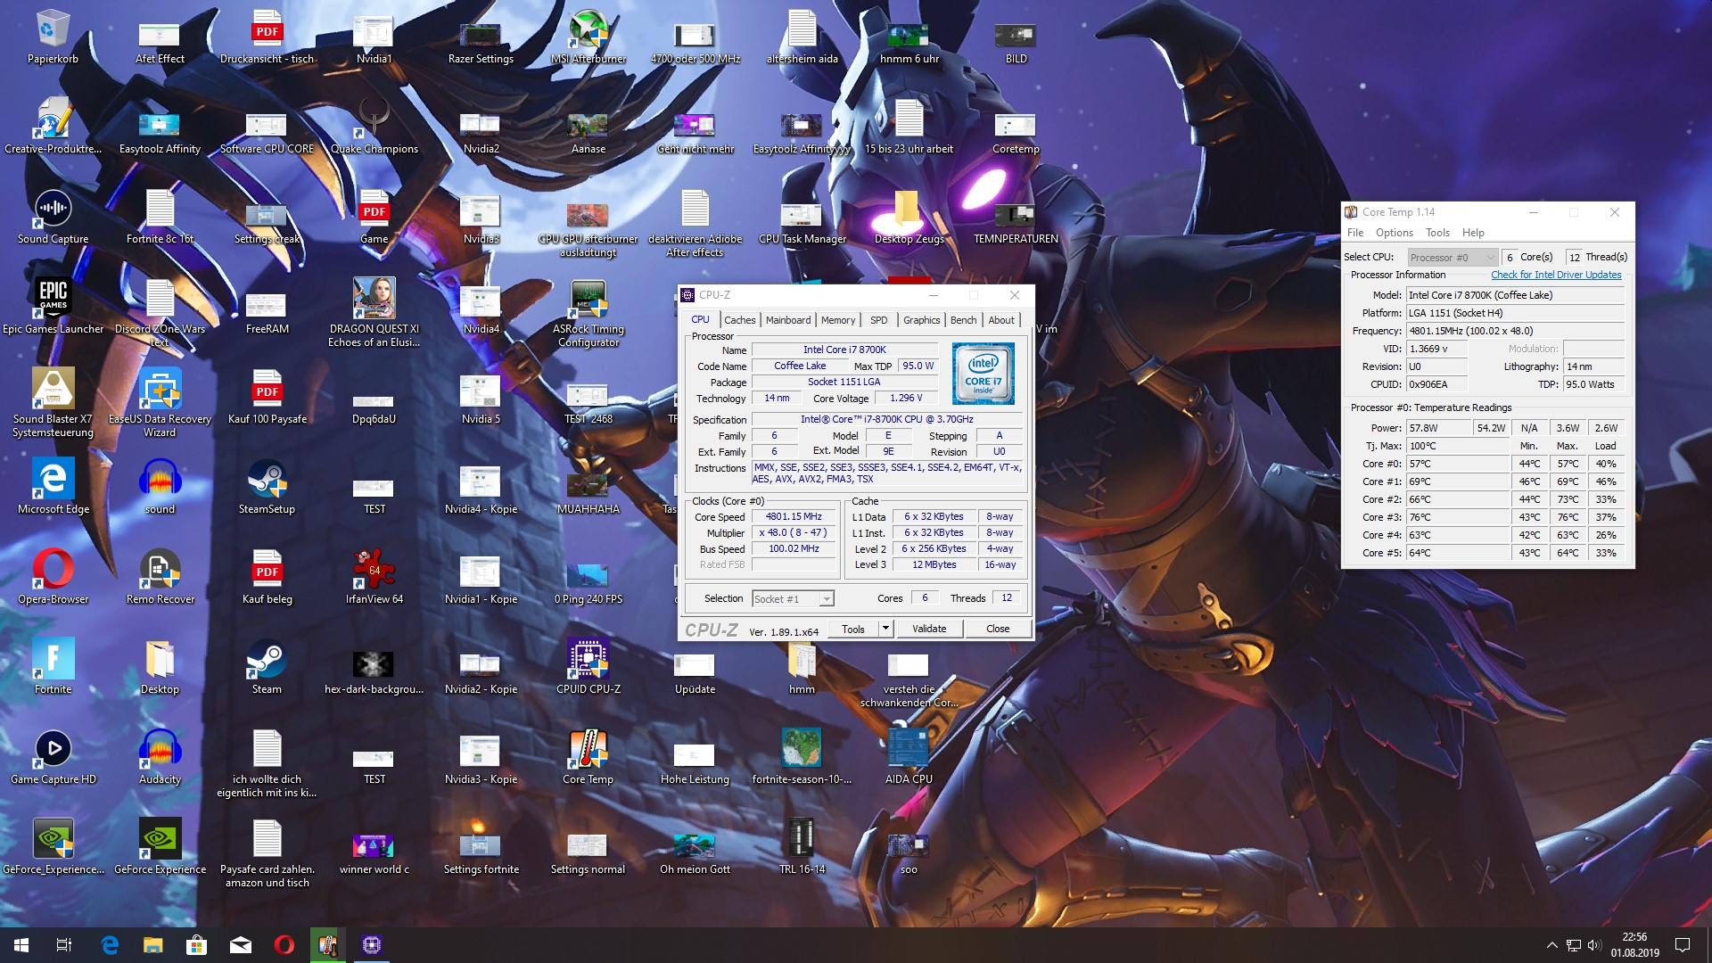Click the Model field in Core Temp
Image resolution: width=1712 pixels, height=963 pixels.
click(x=1514, y=295)
